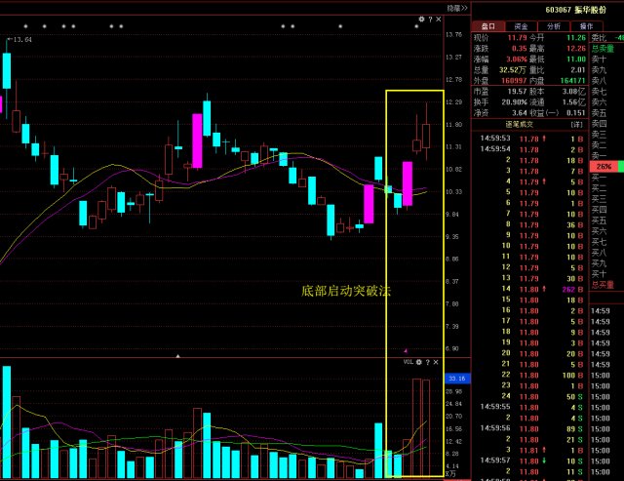The width and height of the screenshot is (624, 481).
Task: Click the 底部启动突破法 chart annotation text
Action: (x=345, y=291)
